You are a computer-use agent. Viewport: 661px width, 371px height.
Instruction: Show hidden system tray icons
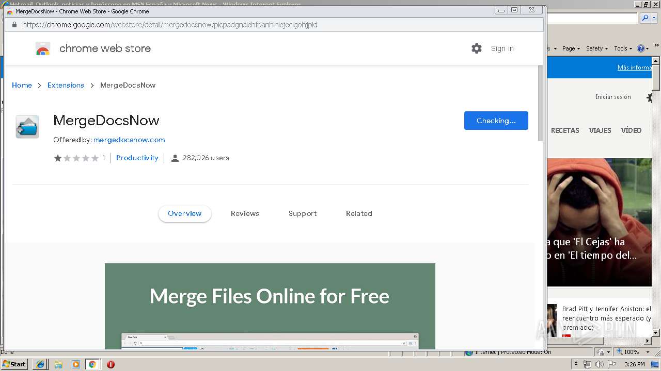[576, 364]
